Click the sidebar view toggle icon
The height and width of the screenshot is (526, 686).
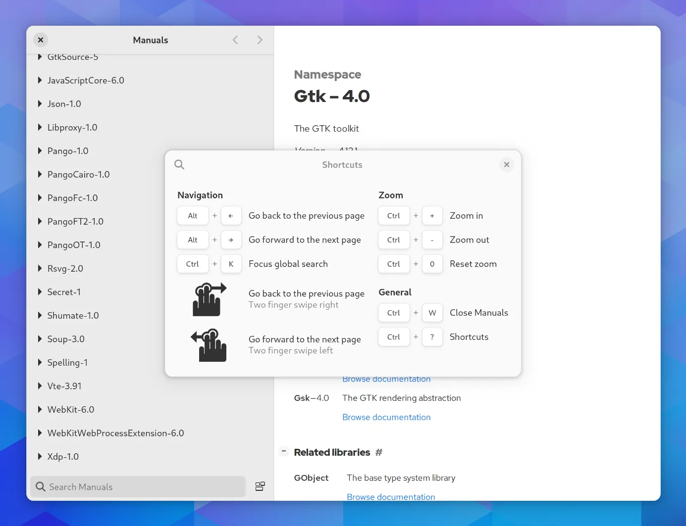click(x=260, y=486)
